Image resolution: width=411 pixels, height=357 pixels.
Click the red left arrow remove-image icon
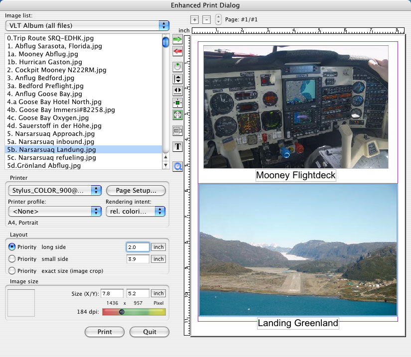[x=177, y=51]
